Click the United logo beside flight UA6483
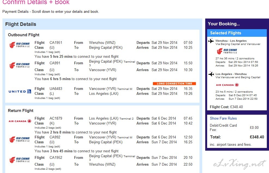This screenshot has height=173, width=269. click(20, 91)
